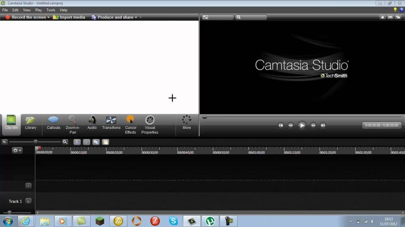Toggle the Track 1 lock button

[x=28, y=201]
